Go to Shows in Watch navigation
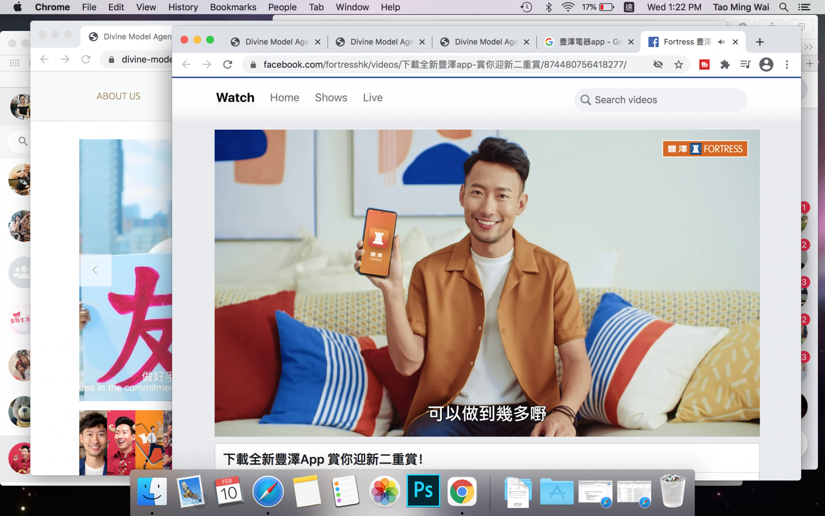 click(331, 97)
